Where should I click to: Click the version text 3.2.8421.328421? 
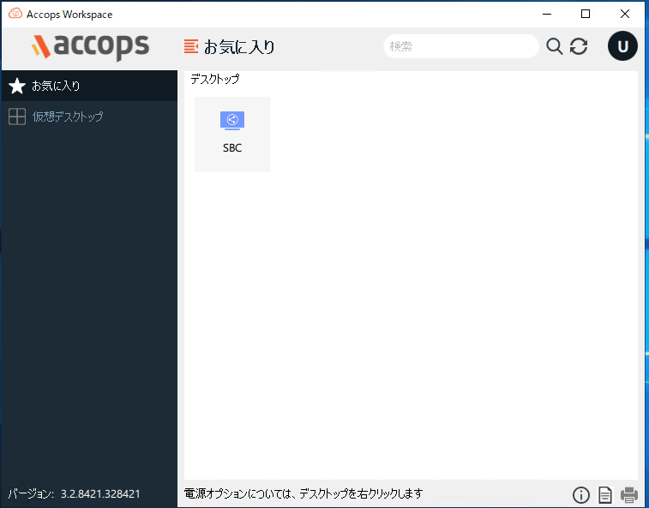pos(100,494)
